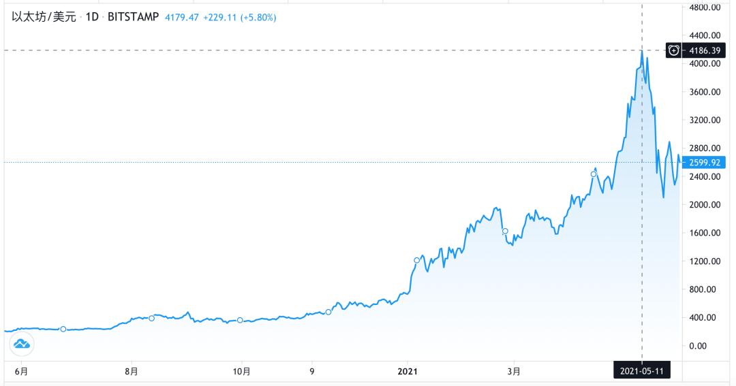Click the circle marker above 8月

151,318
